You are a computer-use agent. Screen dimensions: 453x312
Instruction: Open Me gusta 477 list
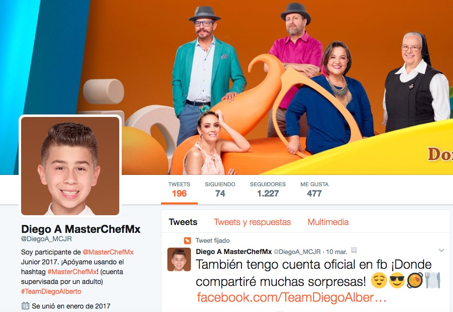(314, 190)
